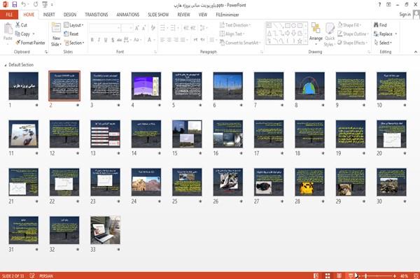Click the Sign in link

point(405,15)
